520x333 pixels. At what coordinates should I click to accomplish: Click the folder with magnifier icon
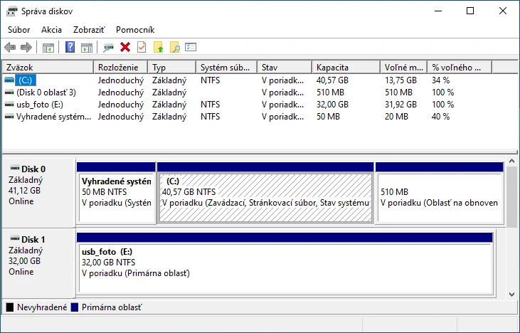point(175,47)
